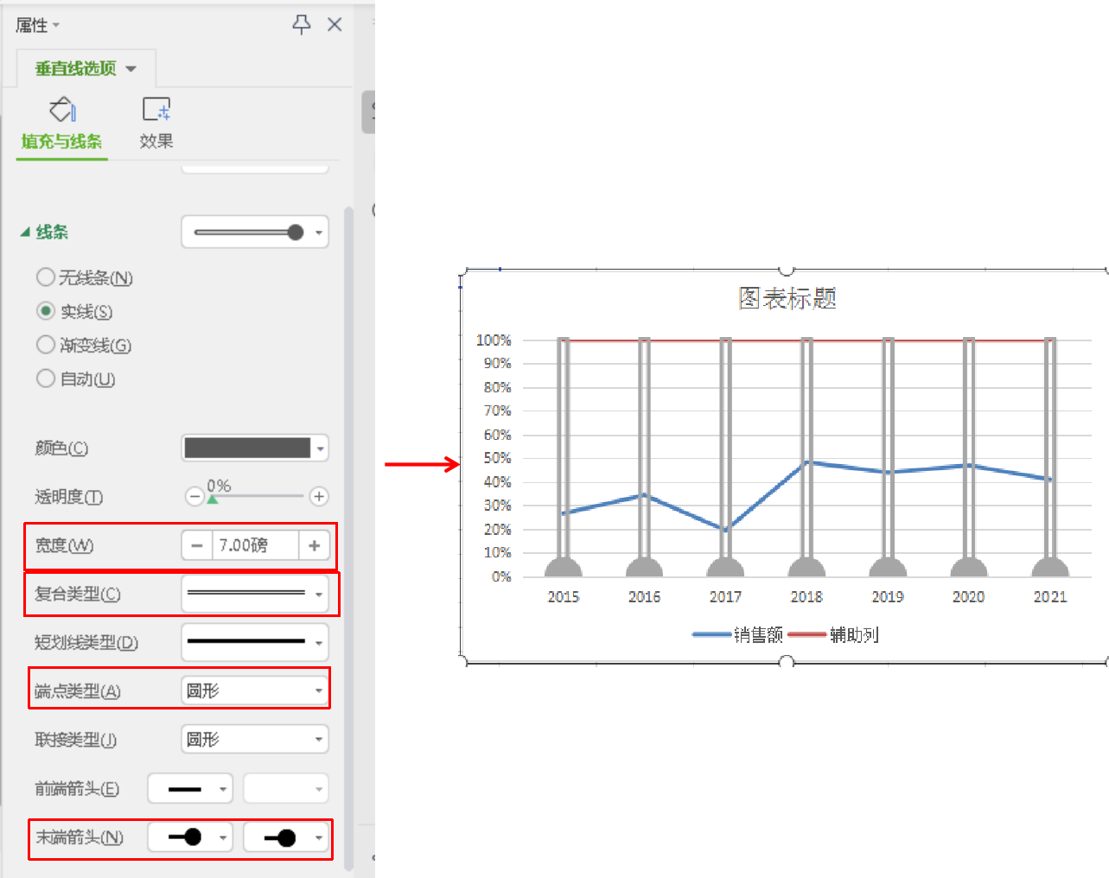Viewport: 1109px width, 878px height.
Task: Open 前端箭头 begin arrow size dropdown
Action: [x=286, y=788]
